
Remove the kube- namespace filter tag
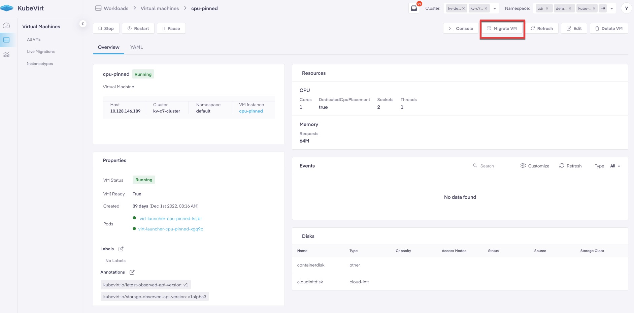click(x=594, y=9)
